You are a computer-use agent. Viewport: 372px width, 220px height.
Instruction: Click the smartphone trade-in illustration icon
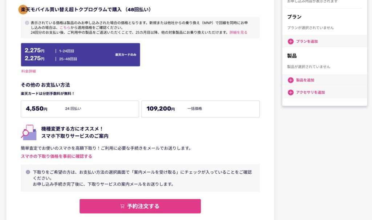coord(29,133)
